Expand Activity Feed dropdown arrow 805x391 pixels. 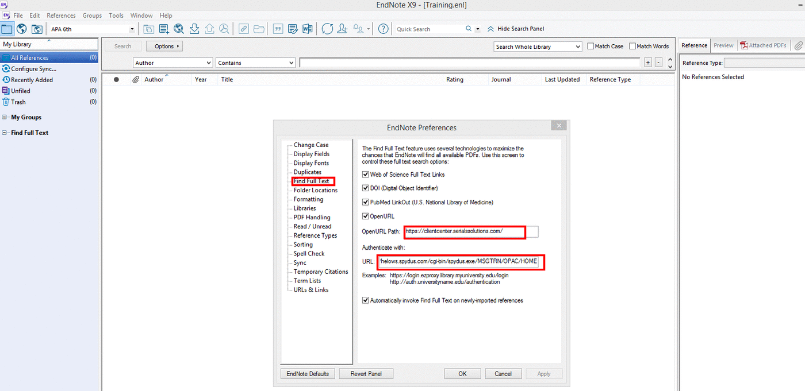click(369, 29)
